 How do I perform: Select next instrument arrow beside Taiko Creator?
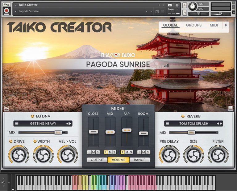[x=163, y=5]
